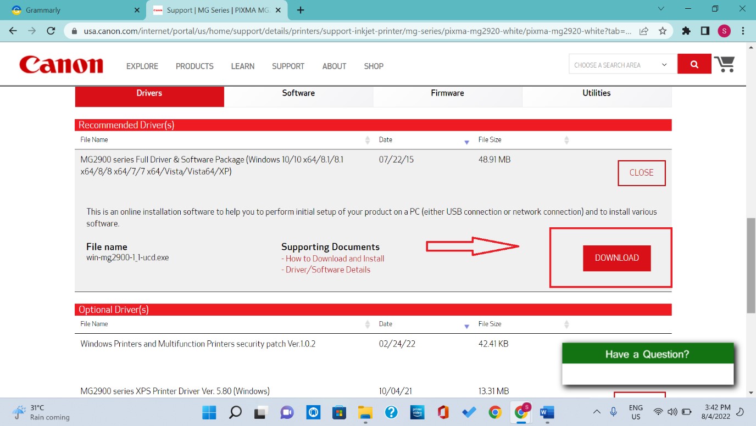Screen dimensions: 756x426
Task: Switch to the Firmware tab
Action: tap(447, 93)
